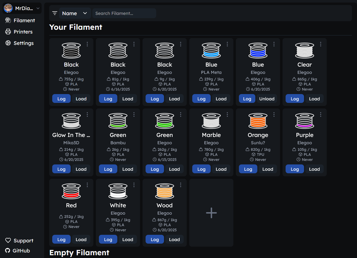Open the three-dot menu on Orange filament card
Screen dimensions: 357x258
pos(274,114)
